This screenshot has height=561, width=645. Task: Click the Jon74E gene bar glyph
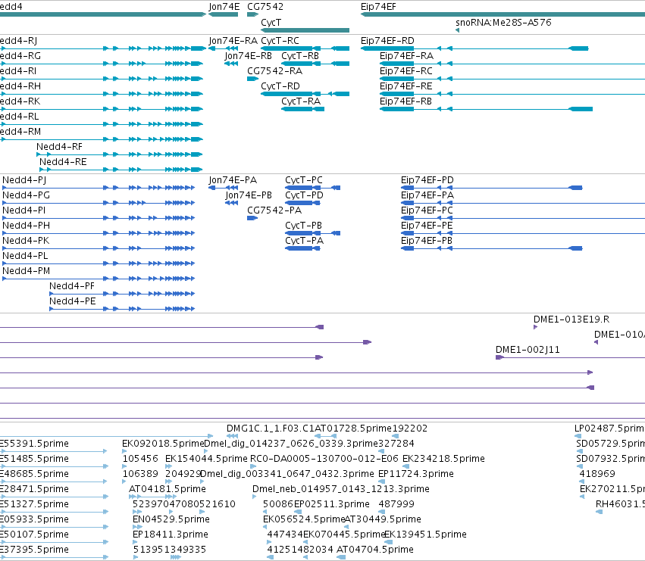[x=223, y=14]
